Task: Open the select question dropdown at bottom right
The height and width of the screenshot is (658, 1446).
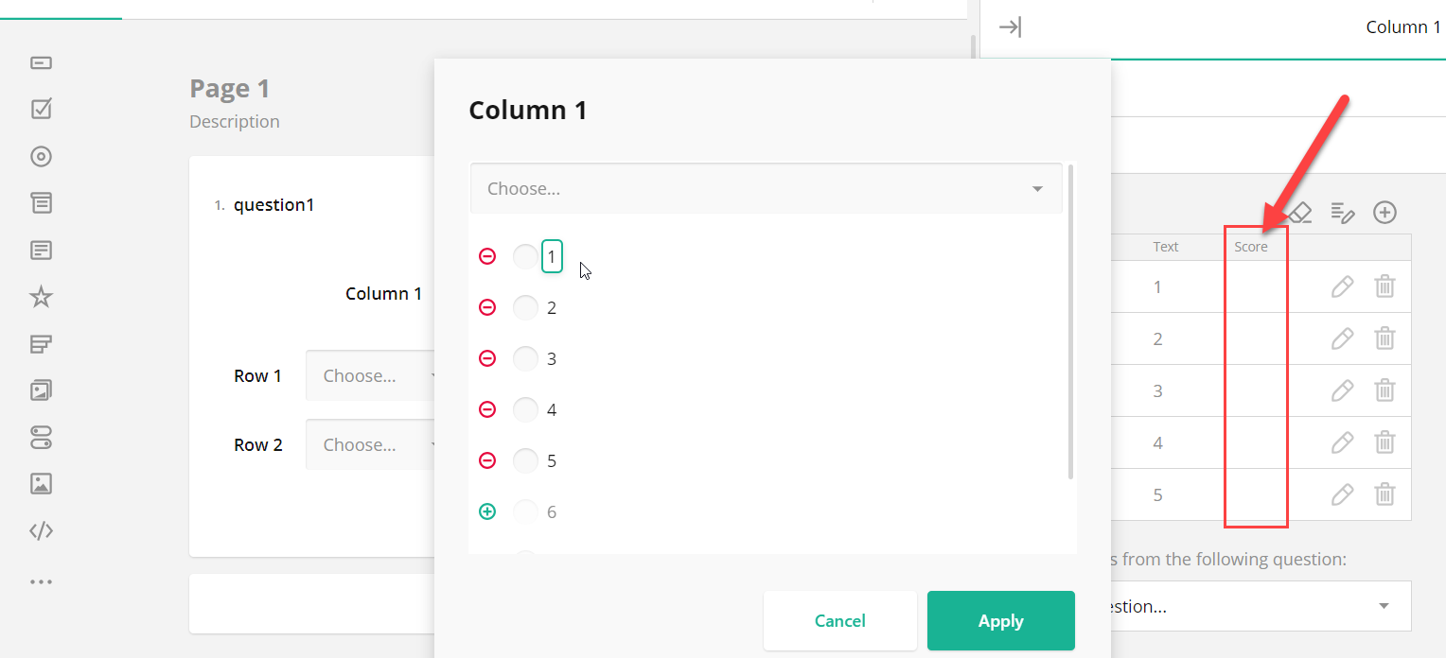Action: 1260,606
